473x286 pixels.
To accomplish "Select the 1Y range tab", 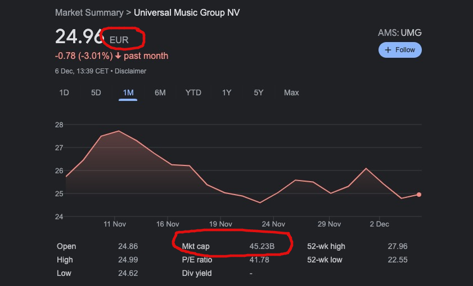I will (x=227, y=93).
